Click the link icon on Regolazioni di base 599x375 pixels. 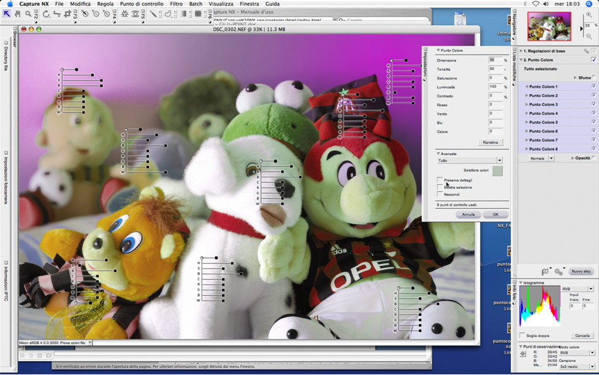(x=586, y=50)
